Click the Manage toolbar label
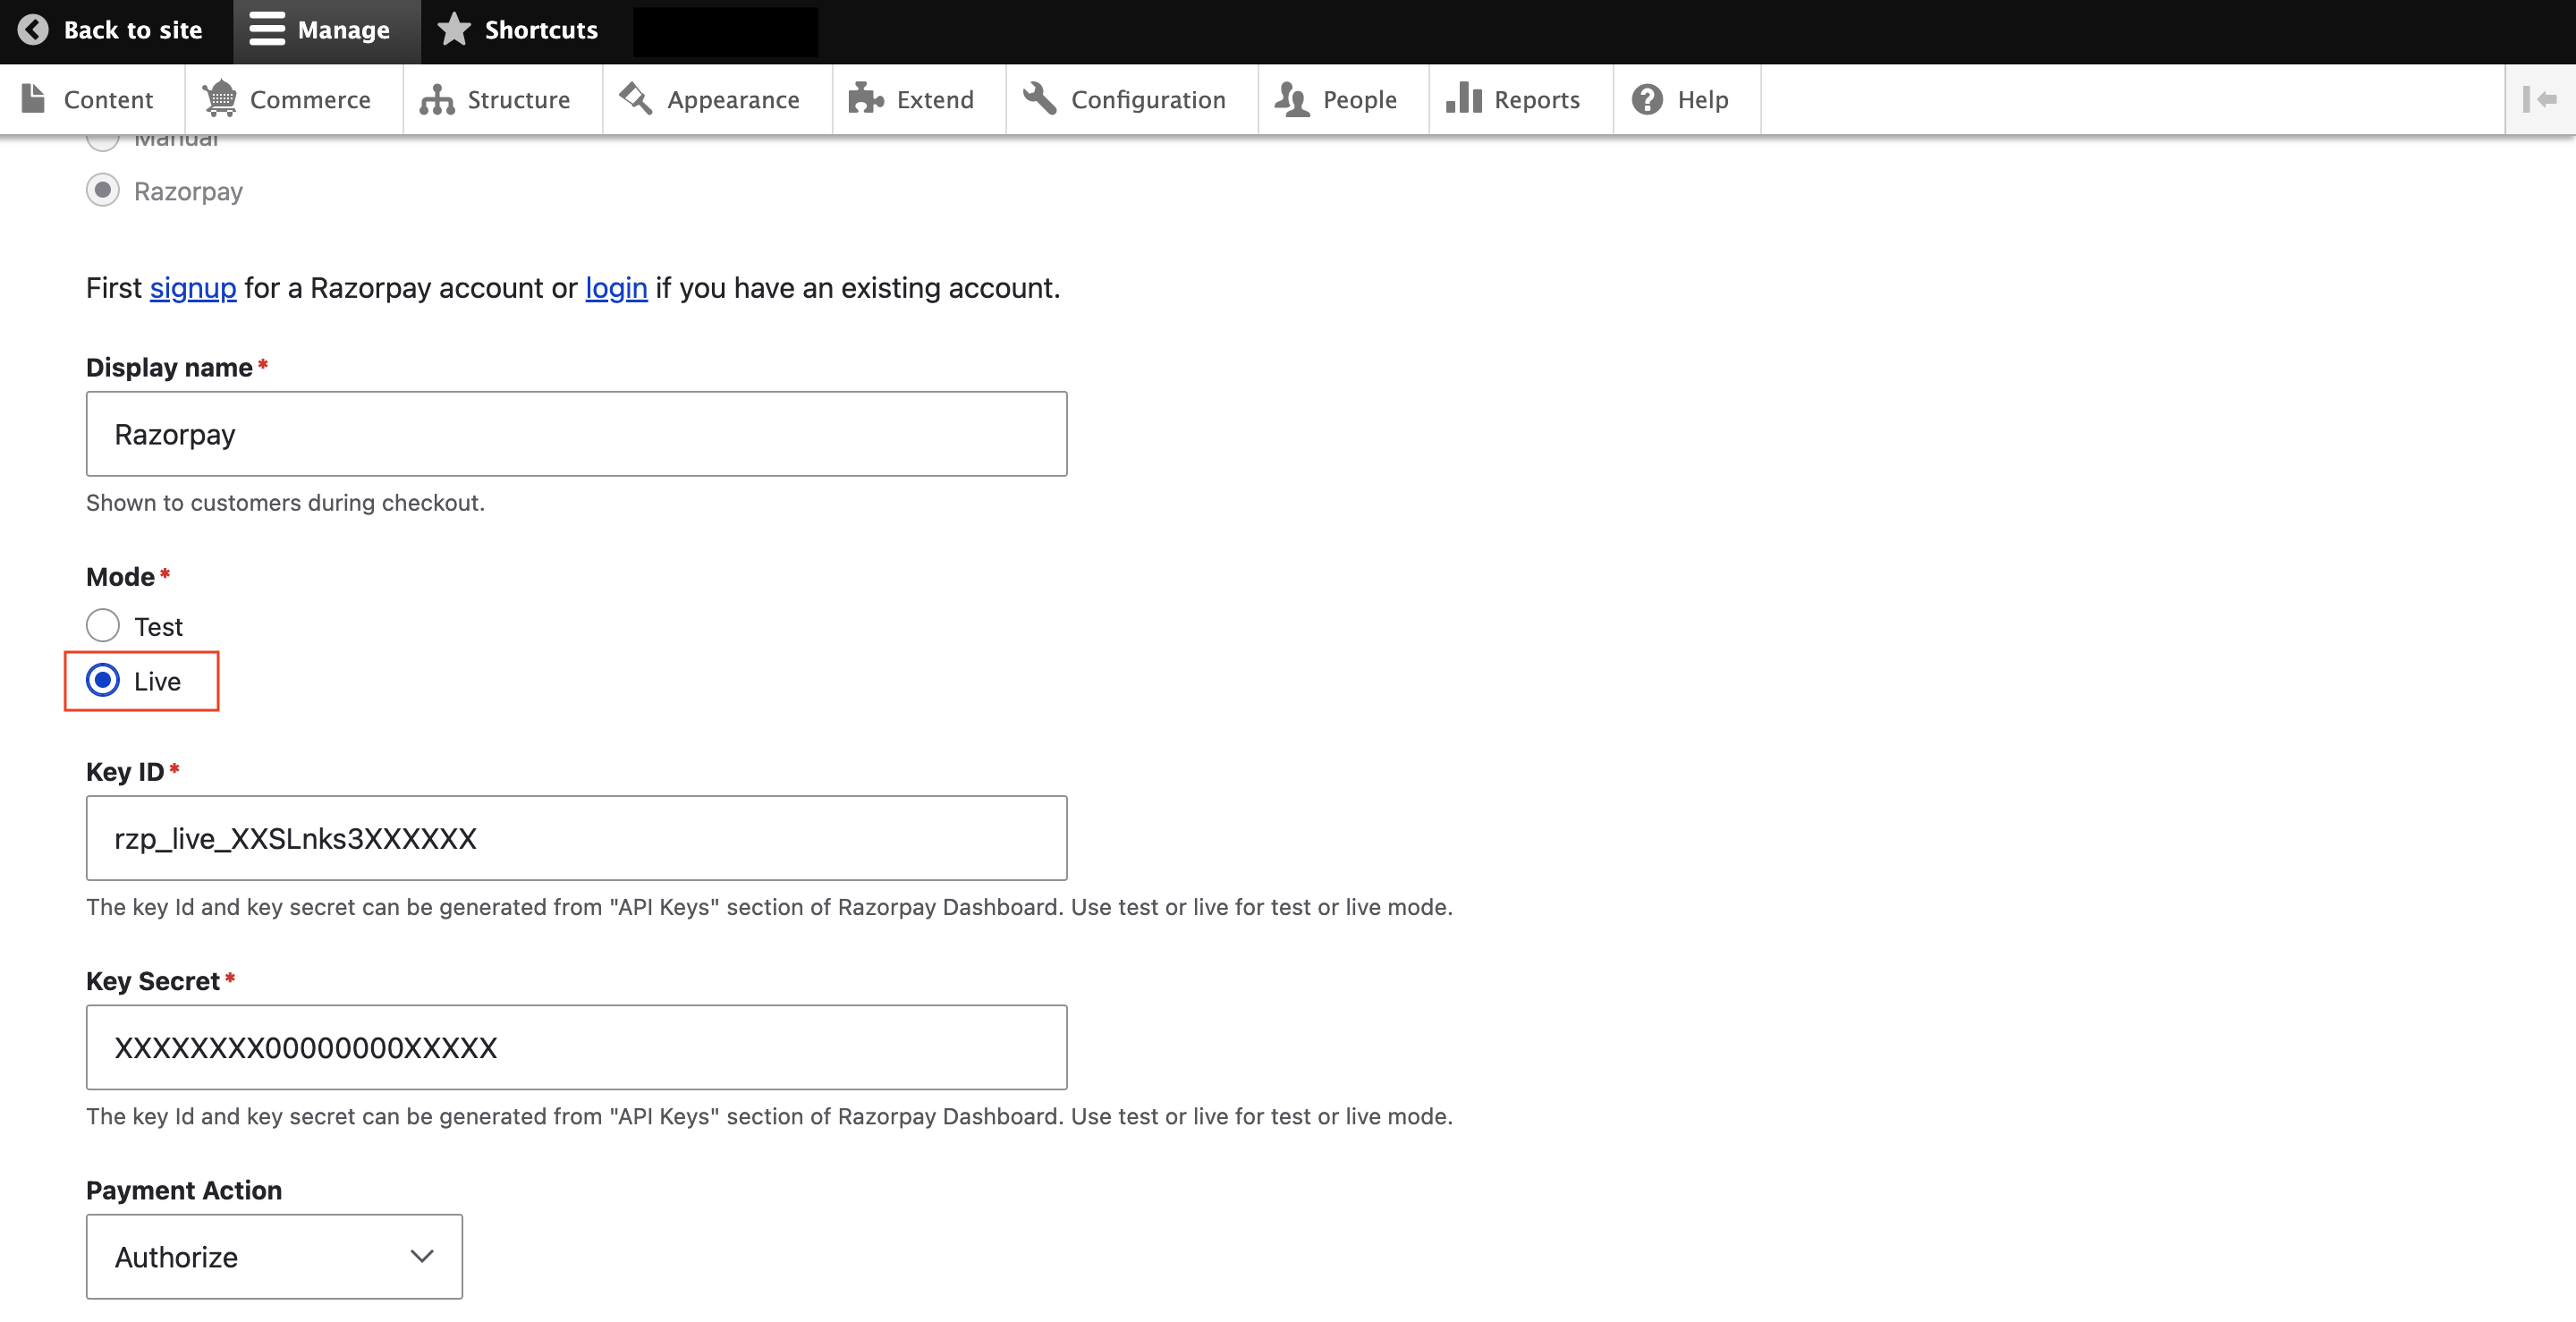The width and height of the screenshot is (2576, 1322). tap(344, 30)
